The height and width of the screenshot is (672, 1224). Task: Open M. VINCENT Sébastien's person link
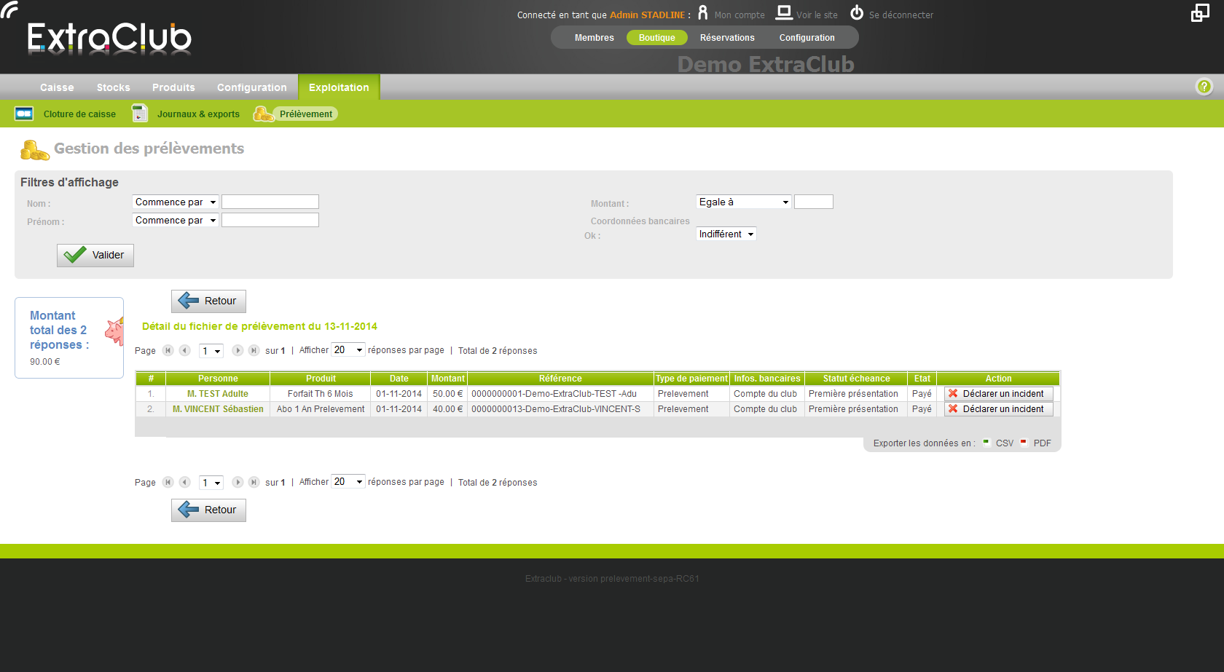pyautogui.click(x=218, y=409)
